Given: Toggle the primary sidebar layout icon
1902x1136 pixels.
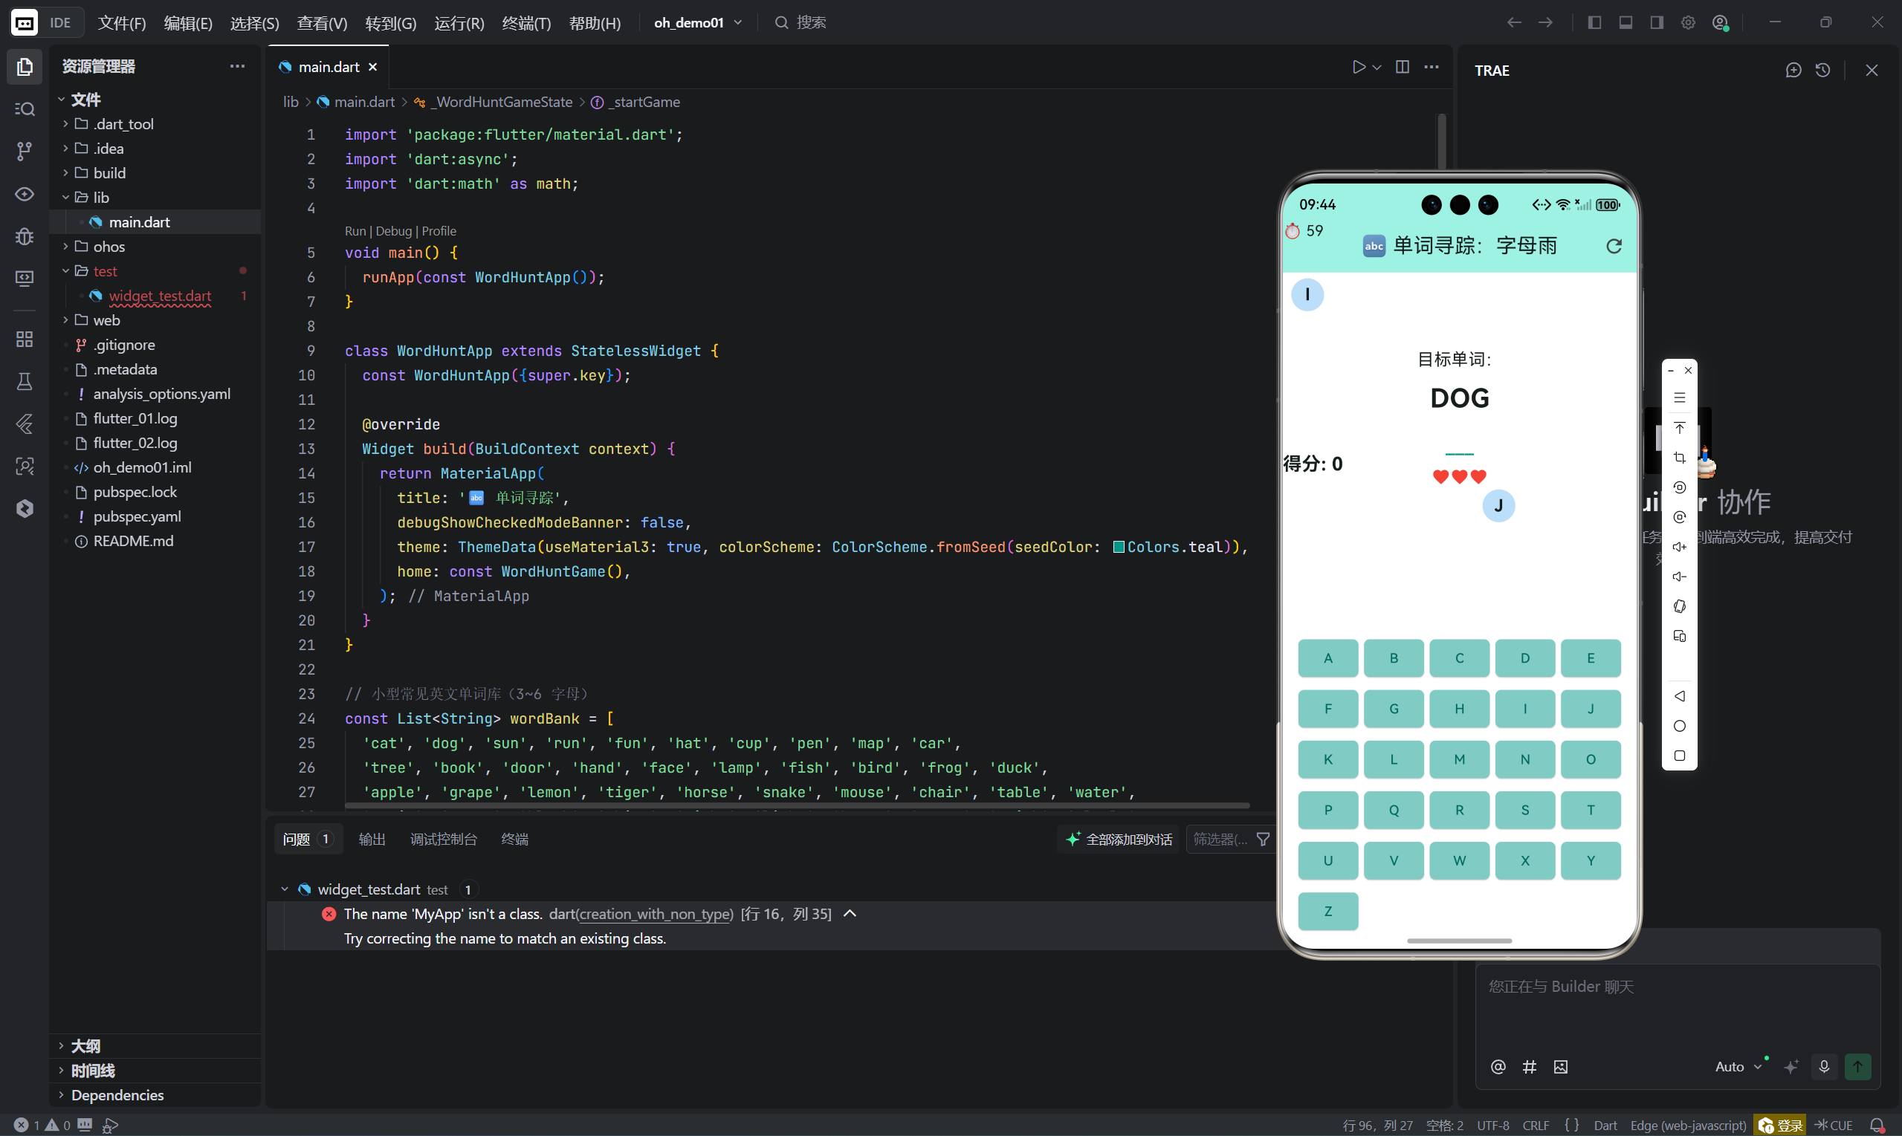Looking at the screenshot, I should 1594,23.
